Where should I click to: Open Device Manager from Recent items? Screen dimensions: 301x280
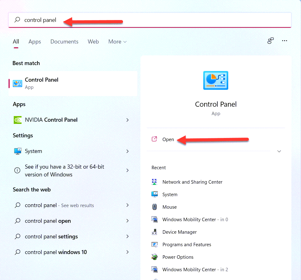click(x=180, y=232)
